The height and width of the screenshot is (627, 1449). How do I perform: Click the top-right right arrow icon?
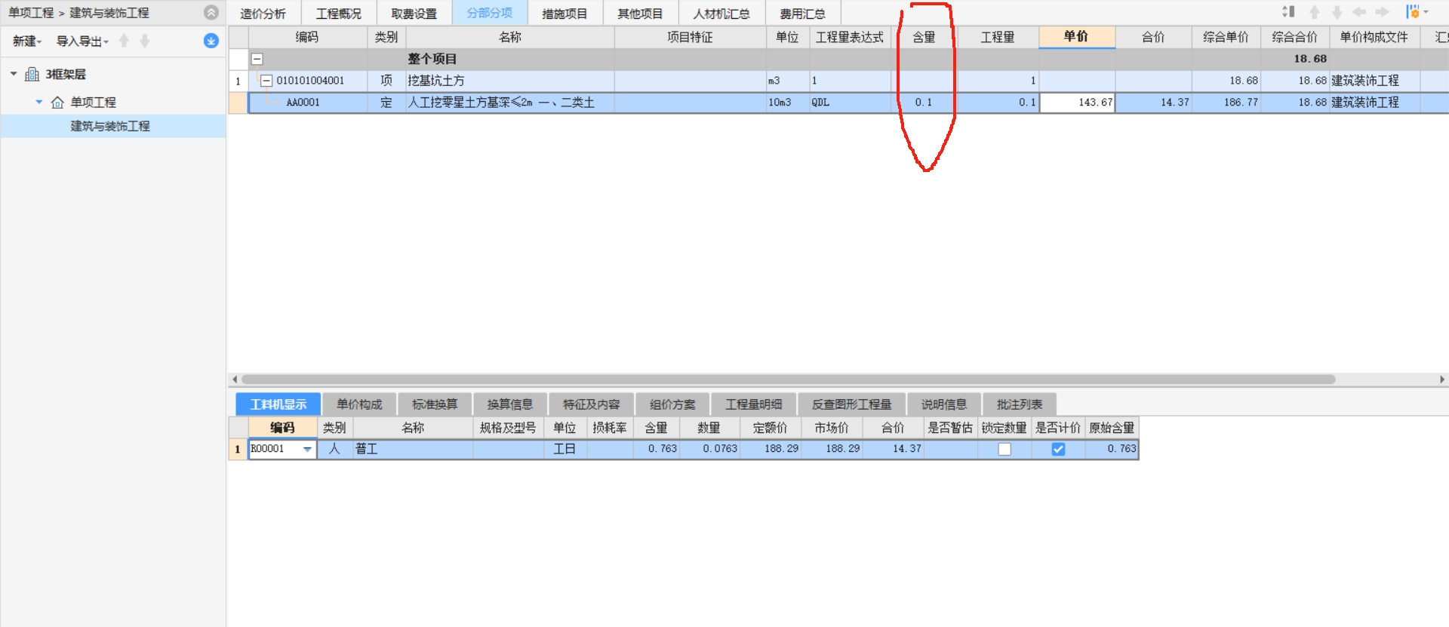1382,12
